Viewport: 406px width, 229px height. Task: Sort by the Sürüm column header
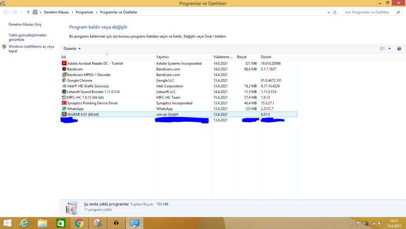click(278, 57)
